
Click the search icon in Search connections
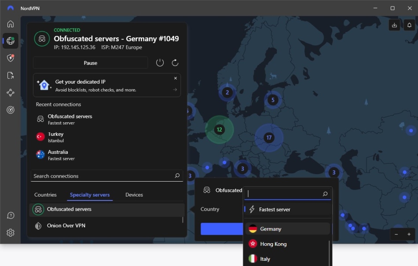[x=177, y=176]
